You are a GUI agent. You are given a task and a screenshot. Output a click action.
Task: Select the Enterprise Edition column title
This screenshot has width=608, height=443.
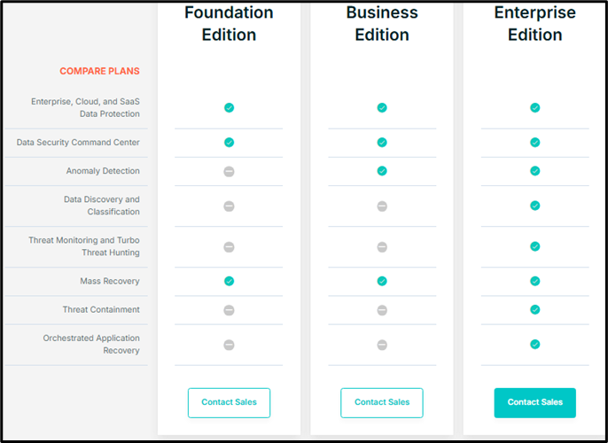pyautogui.click(x=534, y=24)
